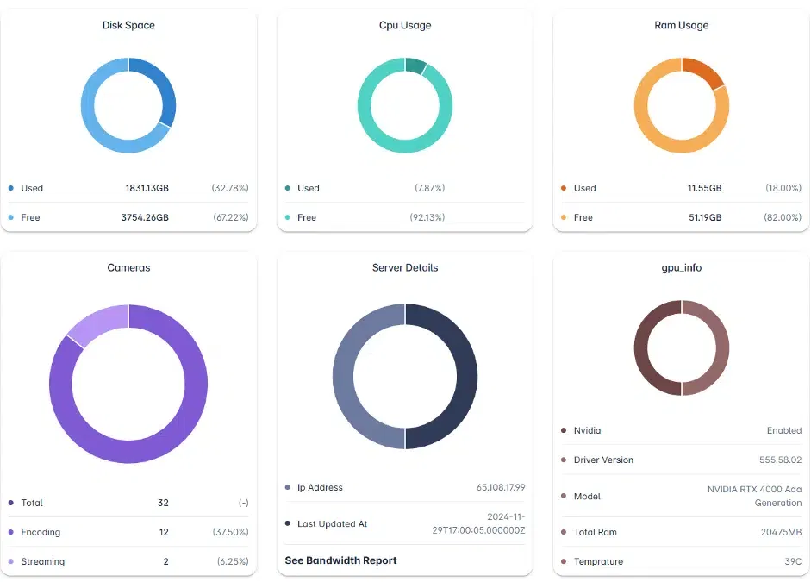Click the Used legend dot under Cpu Usage
The width and height of the screenshot is (811, 582).
287,188
